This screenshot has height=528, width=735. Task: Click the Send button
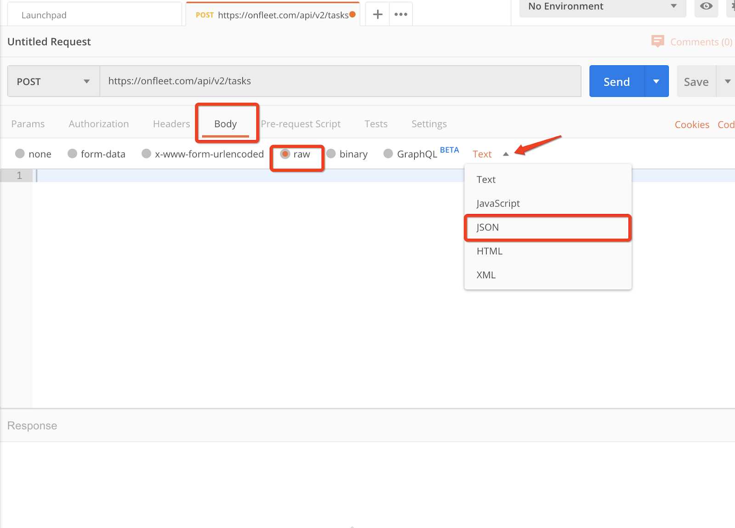tap(617, 81)
